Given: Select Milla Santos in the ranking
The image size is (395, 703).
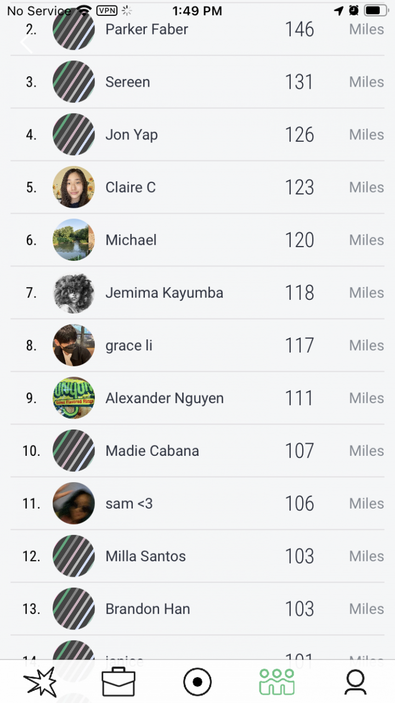Looking at the screenshot, I should pyautogui.click(x=145, y=556).
